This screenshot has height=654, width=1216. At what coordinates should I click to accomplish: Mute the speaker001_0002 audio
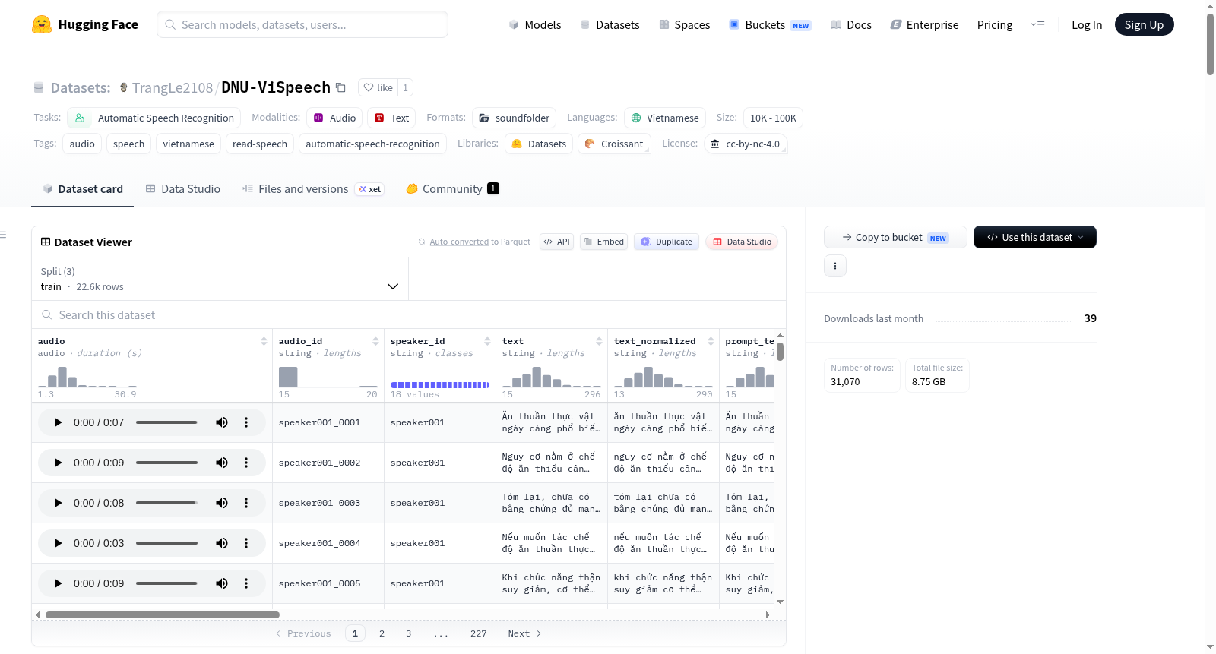click(x=222, y=463)
